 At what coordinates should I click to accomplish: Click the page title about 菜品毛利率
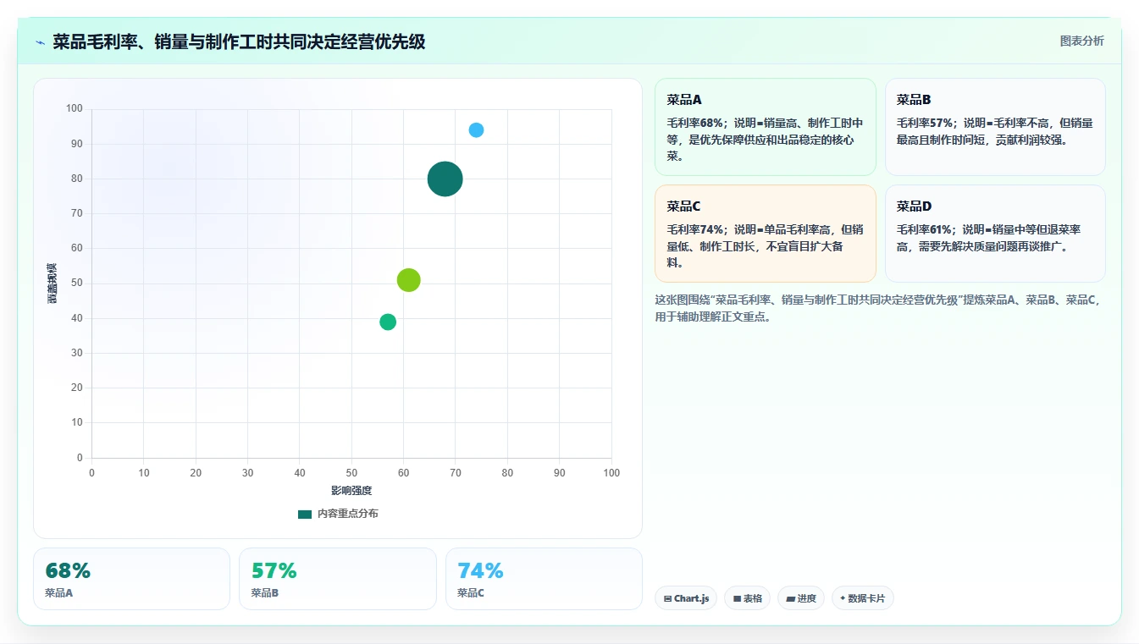click(239, 41)
